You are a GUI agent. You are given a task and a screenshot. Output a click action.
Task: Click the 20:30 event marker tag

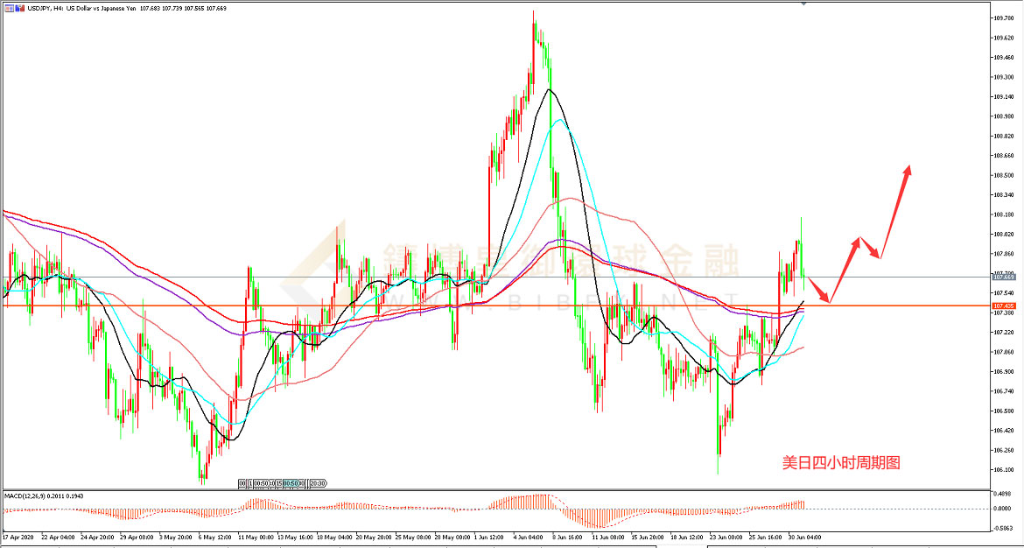[x=318, y=483]
